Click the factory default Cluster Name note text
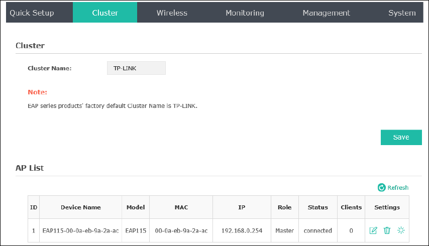 113,106
